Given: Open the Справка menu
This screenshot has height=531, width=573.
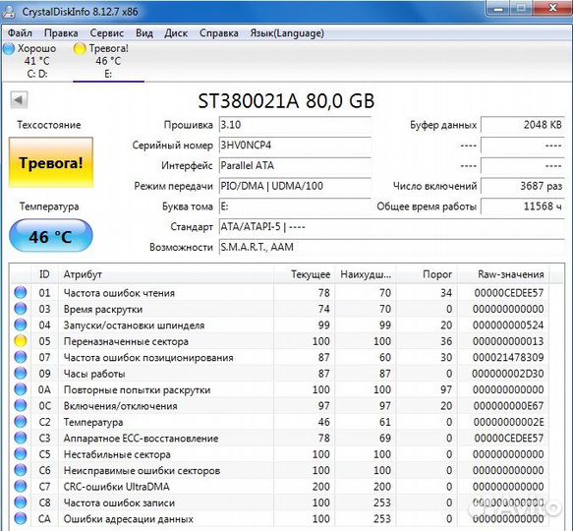Looking at the screenshot, I should click(x=218, y=33).
